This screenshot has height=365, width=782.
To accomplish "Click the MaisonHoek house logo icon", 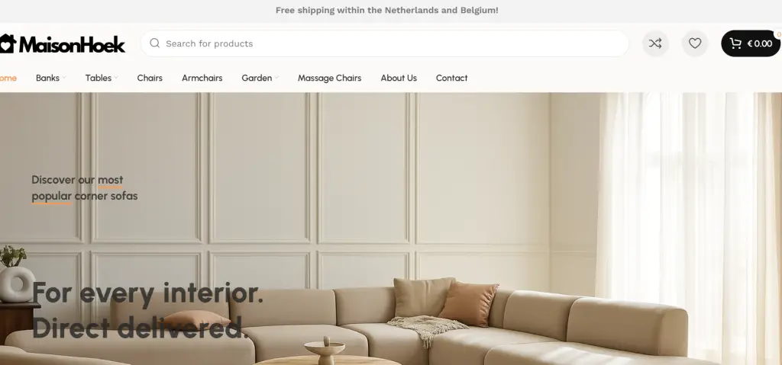I will pos(8,43).
